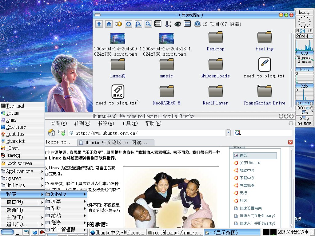Expand the System submenu

tap(22, 179)
